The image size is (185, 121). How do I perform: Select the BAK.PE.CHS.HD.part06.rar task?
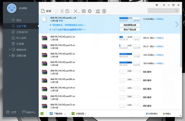109,80
